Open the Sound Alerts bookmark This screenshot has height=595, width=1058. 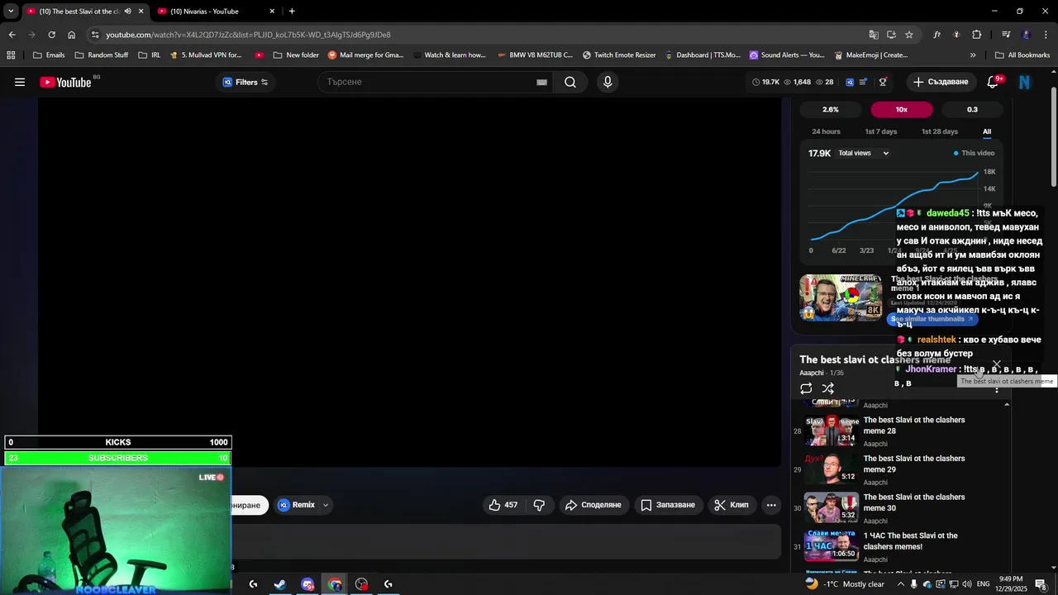click(x=787, y=55)
